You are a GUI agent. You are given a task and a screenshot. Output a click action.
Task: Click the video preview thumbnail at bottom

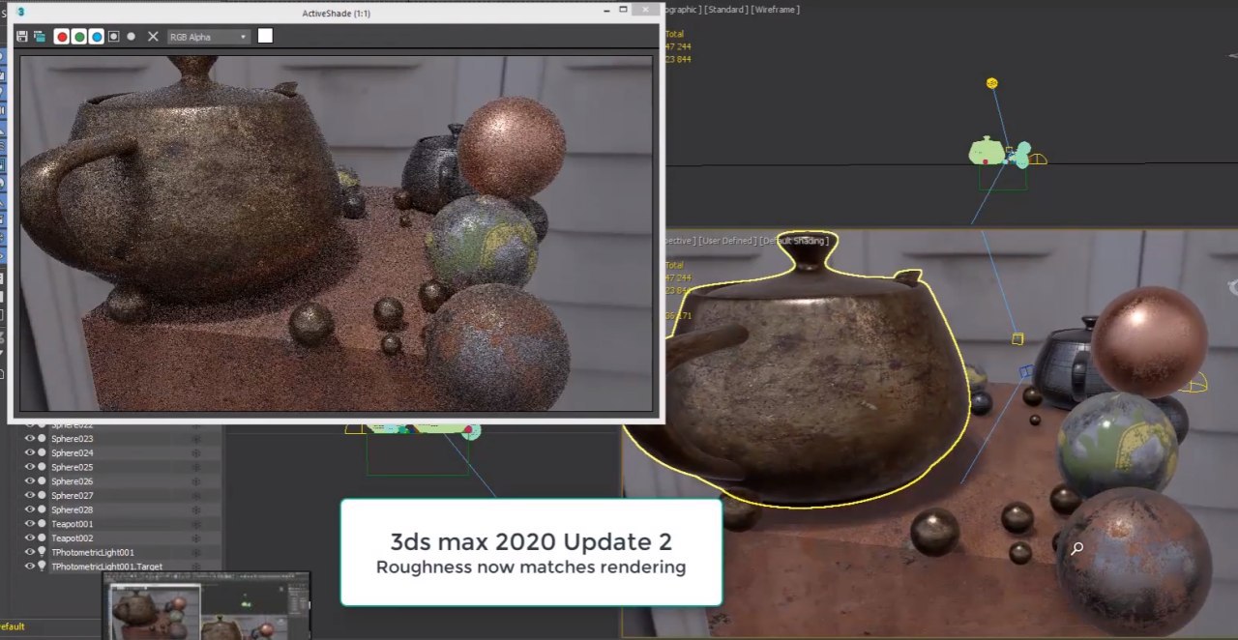(206, 606)
